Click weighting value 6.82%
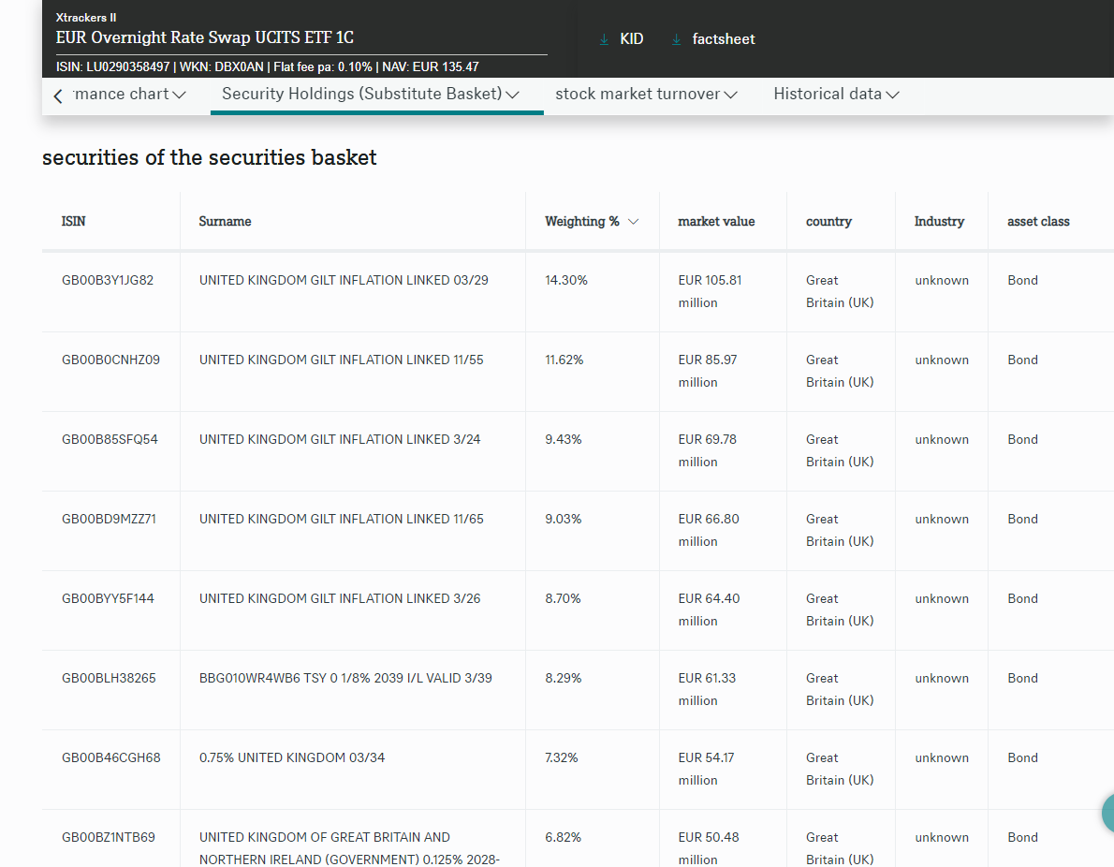This screenshot has width=1114, height=867. 564,837
